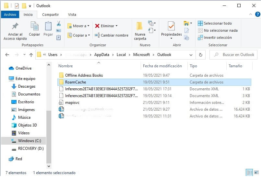Open Imágenes in the navigation pane
Viewport: 261px width, 177px height.
(x=23, y=110)
